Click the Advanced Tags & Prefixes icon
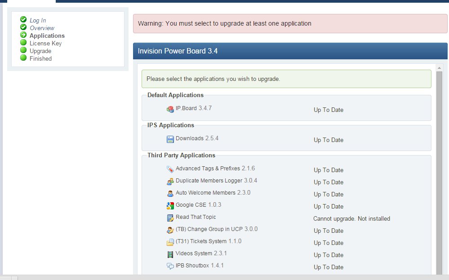The image size is (449, 280). coord(170,169)
